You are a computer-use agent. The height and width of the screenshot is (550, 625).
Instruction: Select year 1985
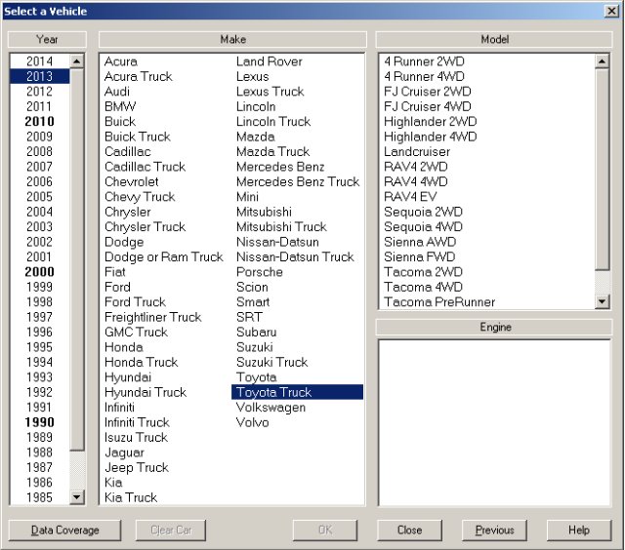tap(39, 497)
